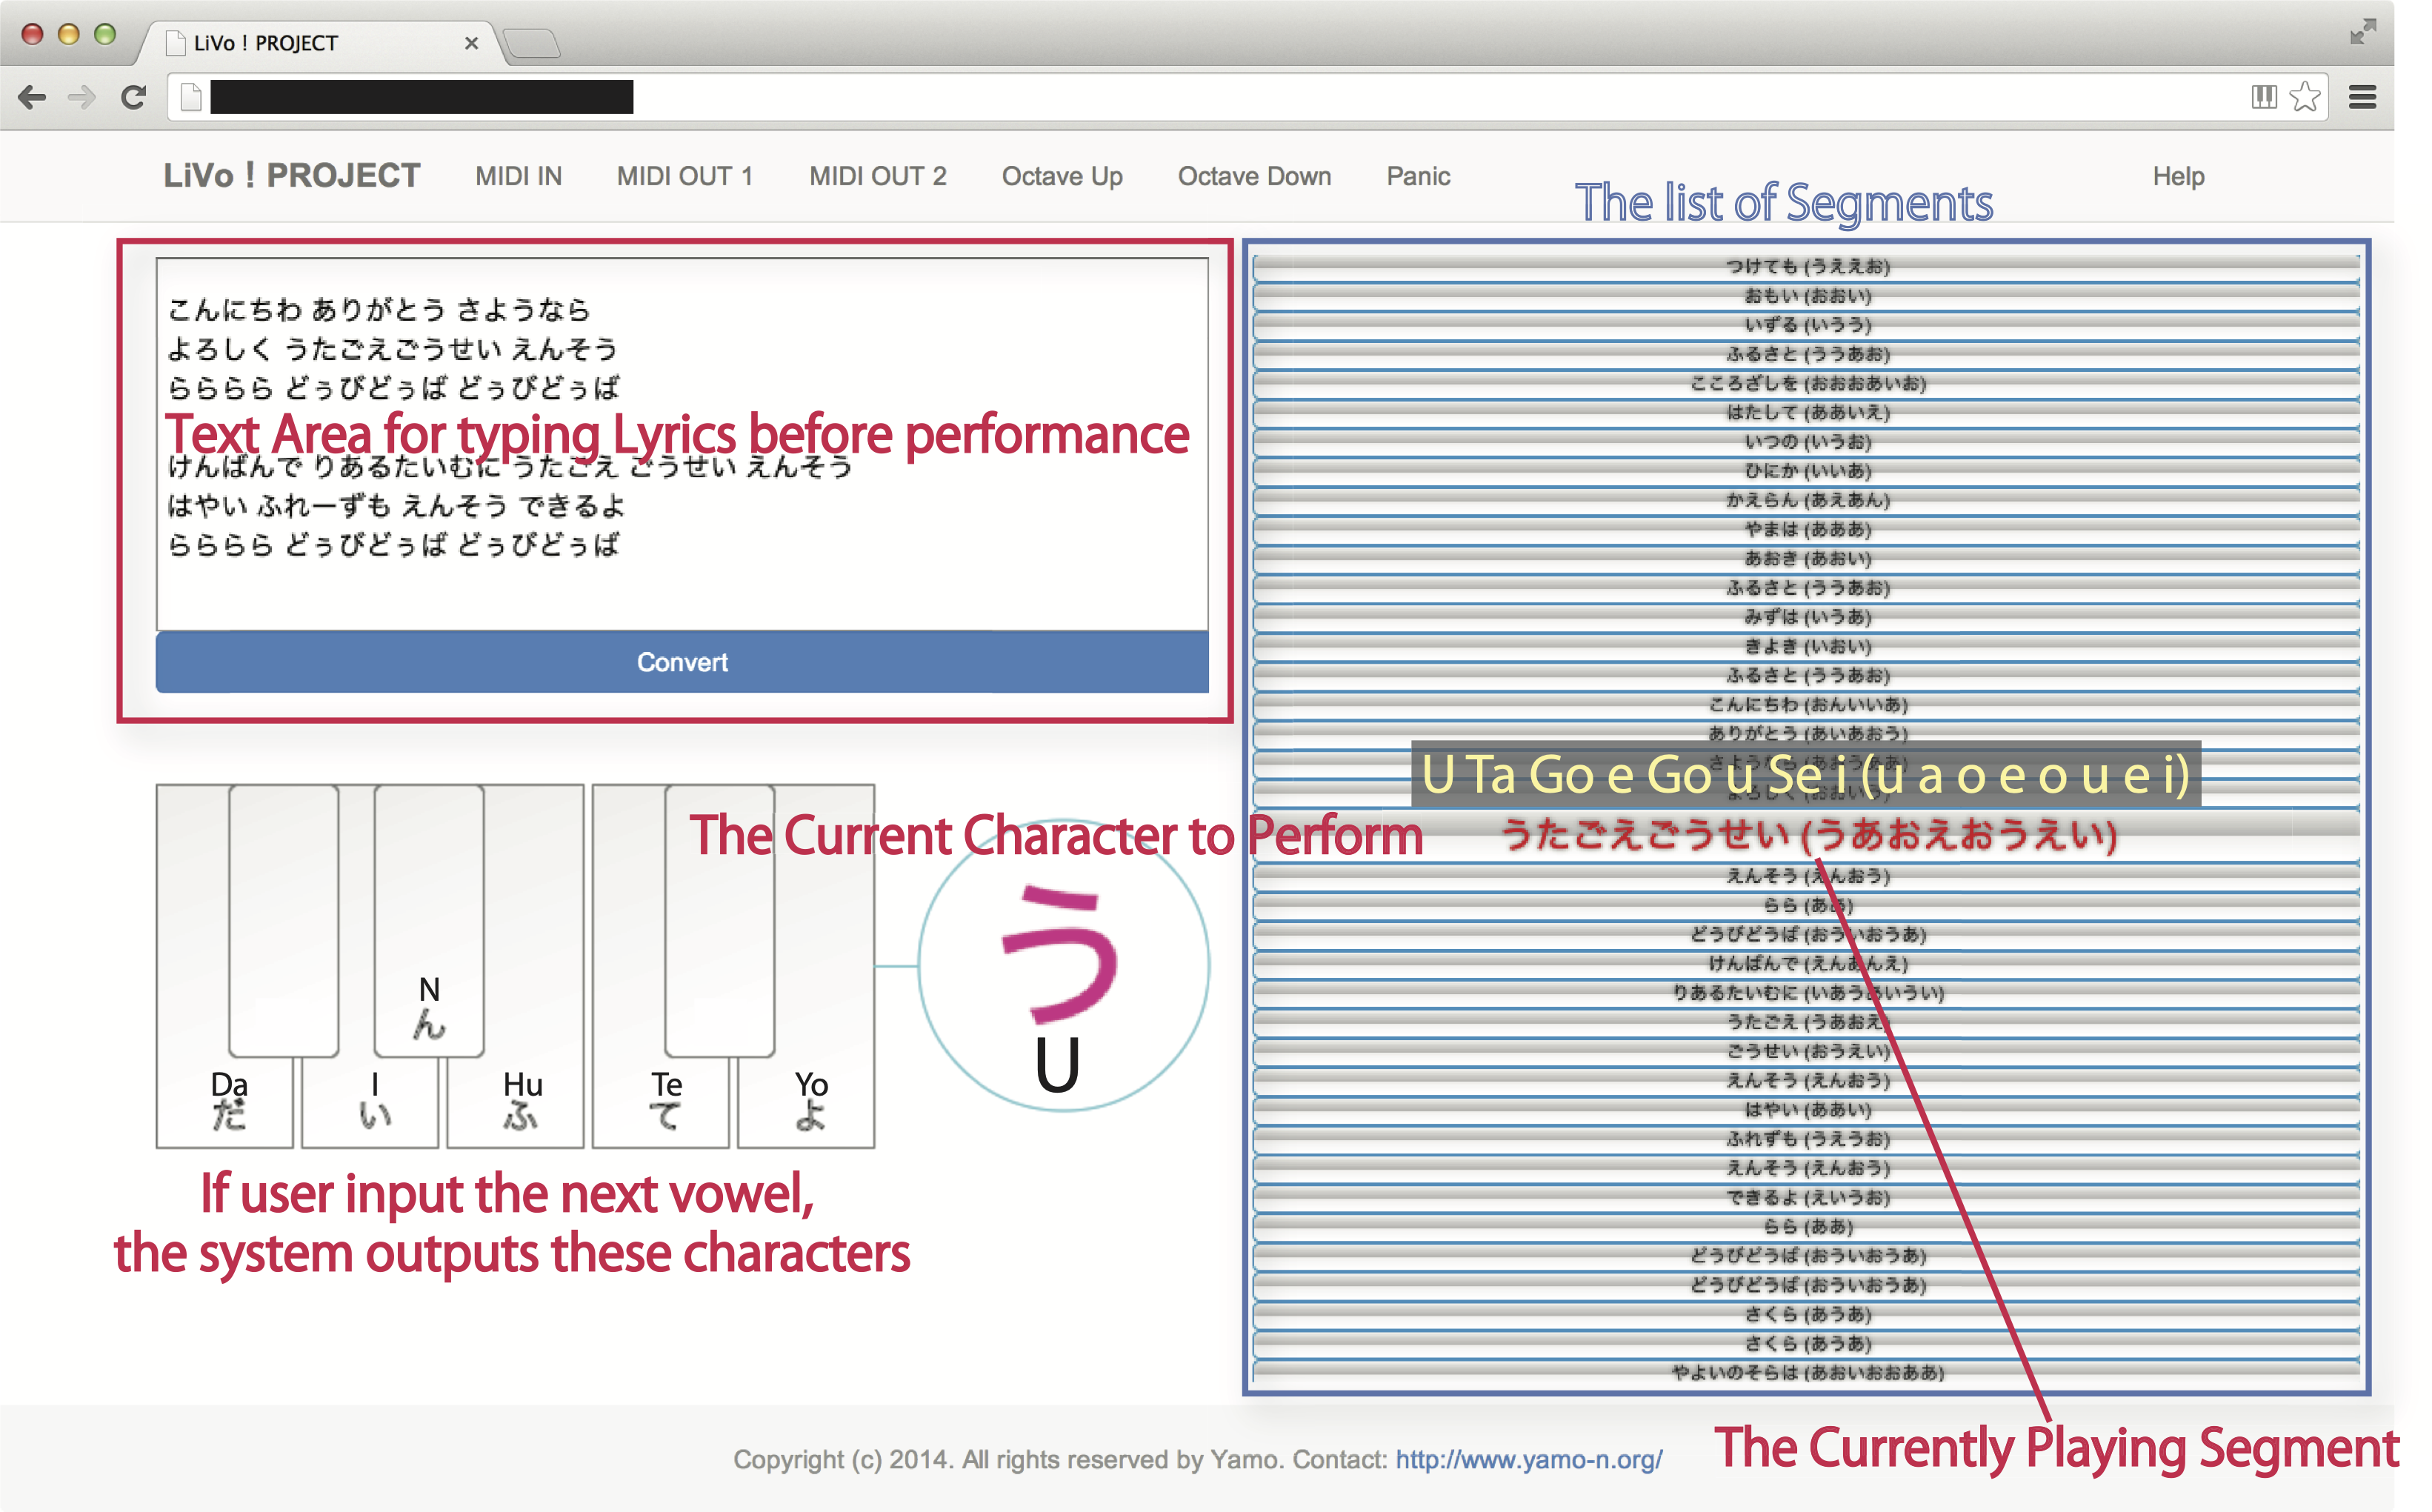This screenshot has width=2432, height=1512.
Task: Click Panic in the navbar
Action: point(1418,176)
